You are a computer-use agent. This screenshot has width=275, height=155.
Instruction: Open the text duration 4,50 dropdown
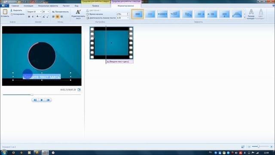pyautogui.click(x=128, y=18)
